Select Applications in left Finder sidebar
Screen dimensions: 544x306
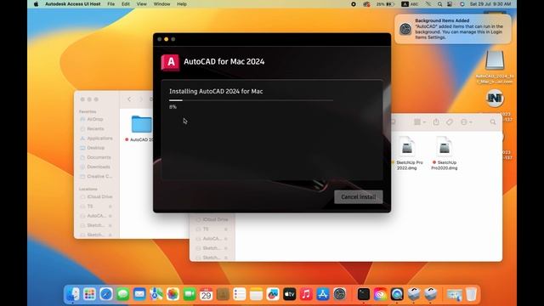coord(96,138)
